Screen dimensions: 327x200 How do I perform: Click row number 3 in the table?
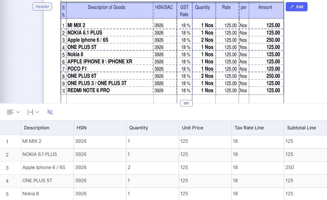click(x=7, y=168)
